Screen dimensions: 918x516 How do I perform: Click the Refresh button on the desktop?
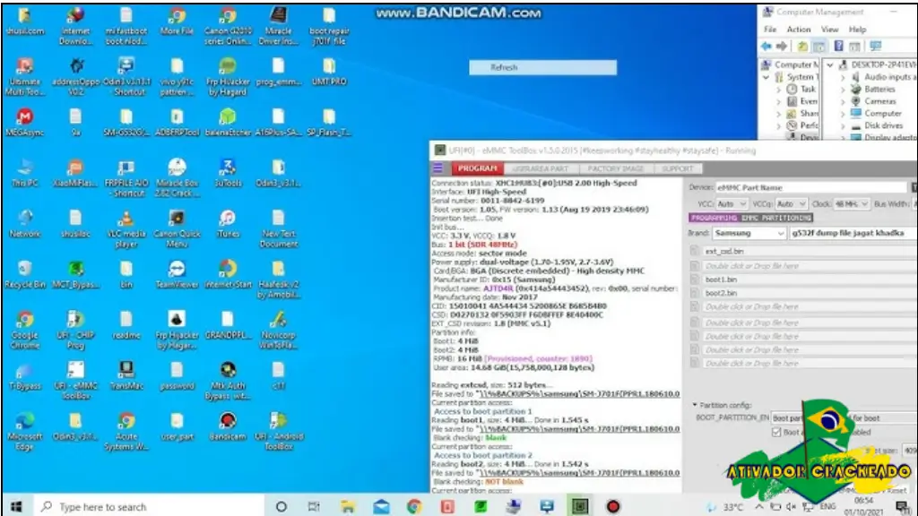542,67
